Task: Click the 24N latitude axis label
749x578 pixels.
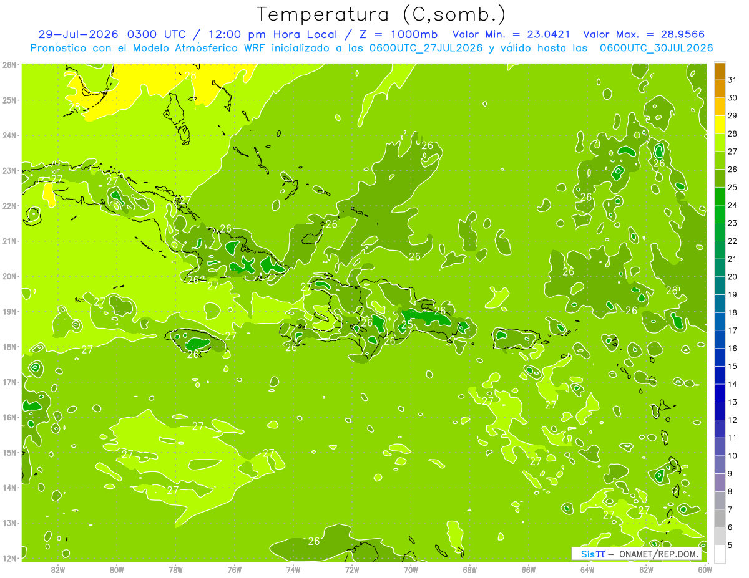Action: click(x=9, y=135)
